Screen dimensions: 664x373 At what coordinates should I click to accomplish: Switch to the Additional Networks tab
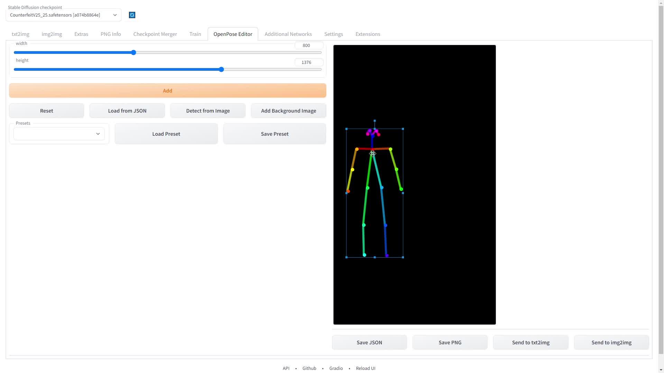pos(288,34)
